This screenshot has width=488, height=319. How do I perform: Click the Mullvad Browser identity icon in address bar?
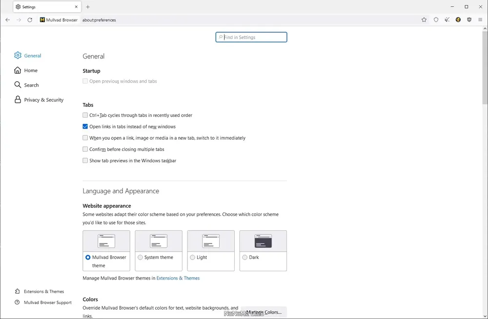click(42, 20)
